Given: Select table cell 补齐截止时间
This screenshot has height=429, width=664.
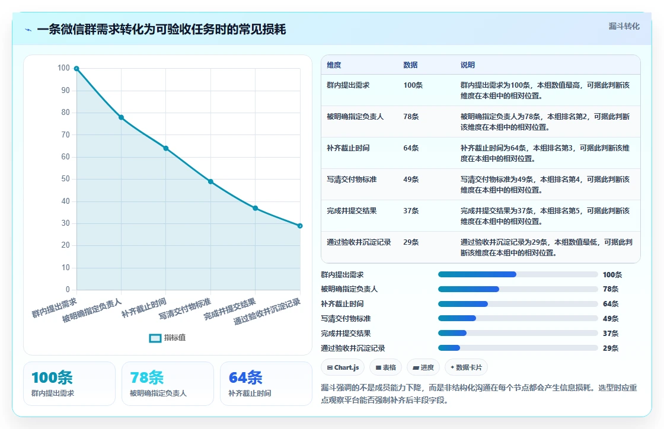Looking at the screenshot, I should [348, 148].
